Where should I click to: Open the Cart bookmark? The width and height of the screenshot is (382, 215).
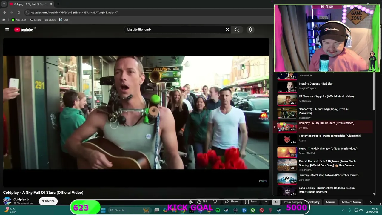(x=64, y=20)
